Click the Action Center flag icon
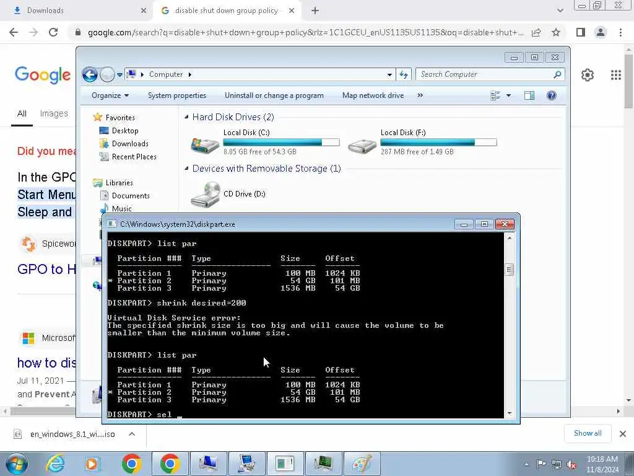Viewport: 634px width, 476px height. 541,464
